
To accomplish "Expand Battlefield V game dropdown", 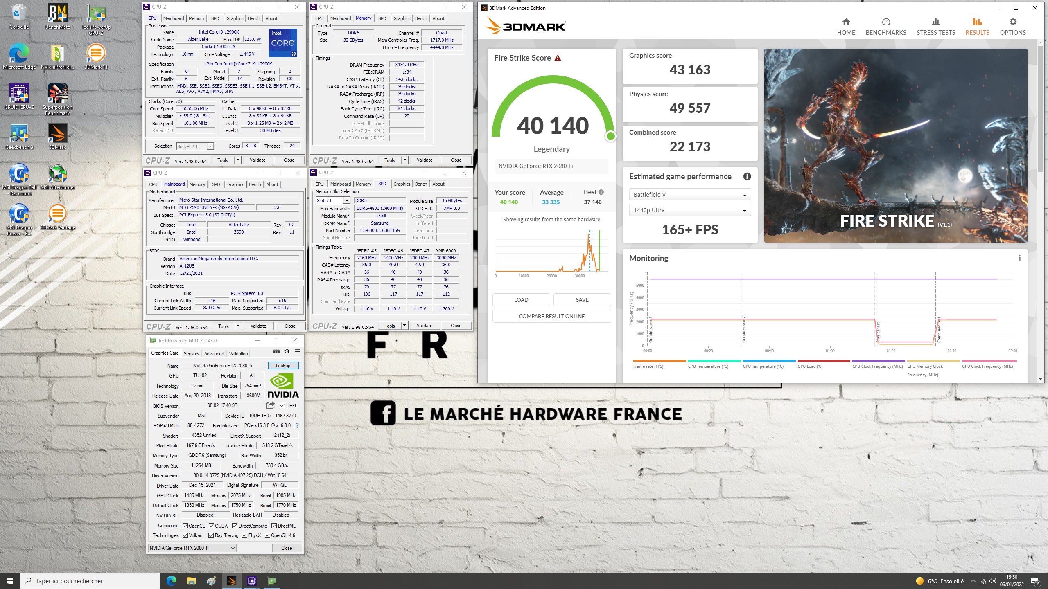I will click(690, 195).
